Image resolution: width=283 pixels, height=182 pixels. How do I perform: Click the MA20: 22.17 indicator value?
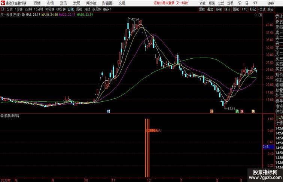pyautogui.click(x=67, y=15)
